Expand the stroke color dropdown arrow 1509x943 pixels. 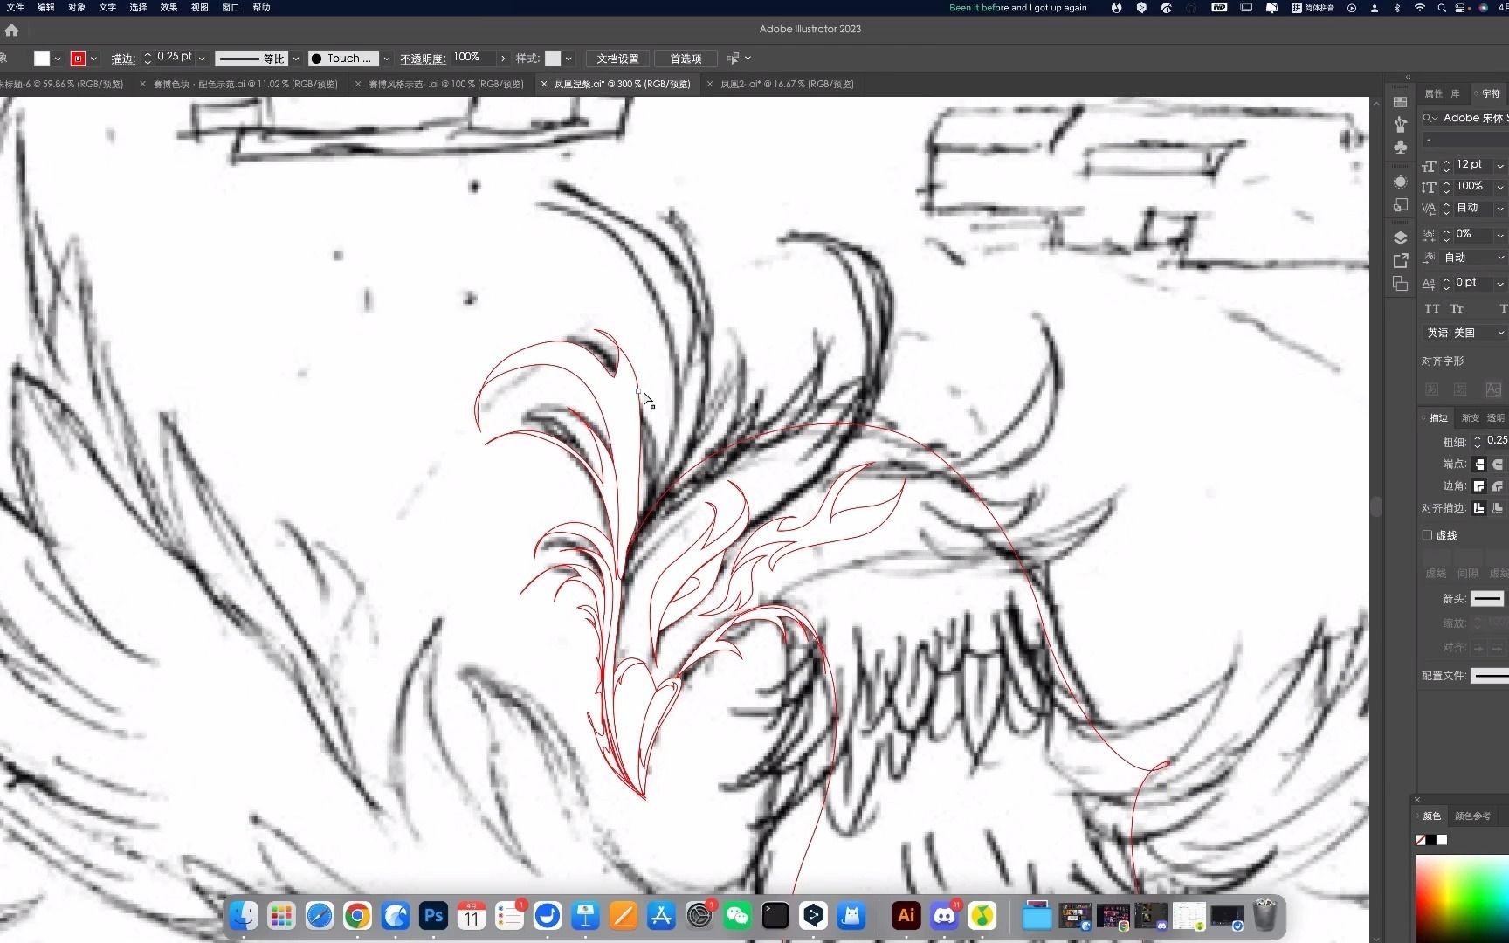coord(93,59)
